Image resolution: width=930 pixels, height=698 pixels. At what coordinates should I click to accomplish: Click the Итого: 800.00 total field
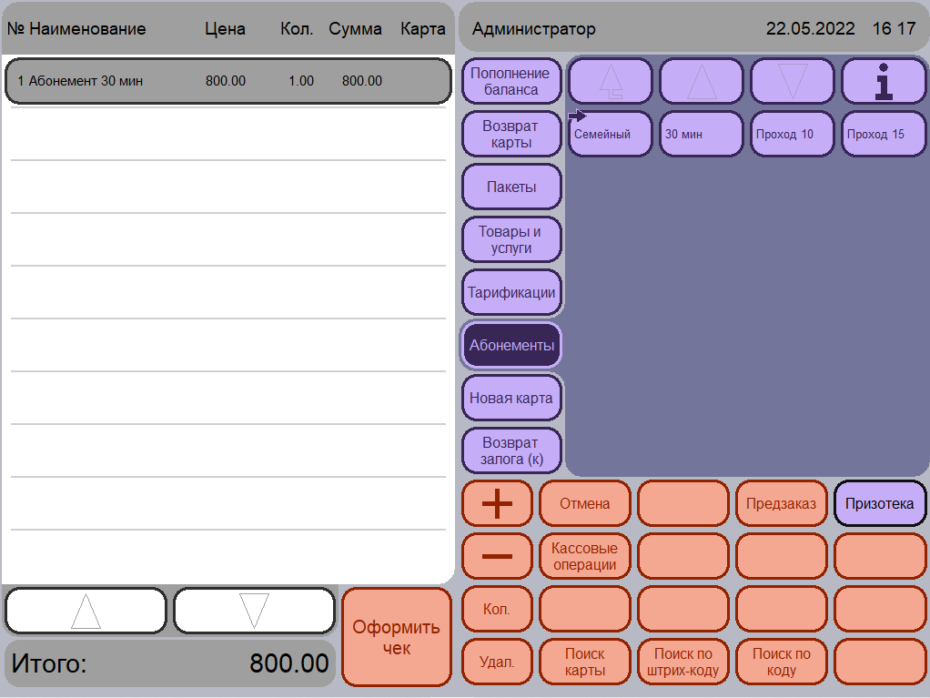click(170, 663)
